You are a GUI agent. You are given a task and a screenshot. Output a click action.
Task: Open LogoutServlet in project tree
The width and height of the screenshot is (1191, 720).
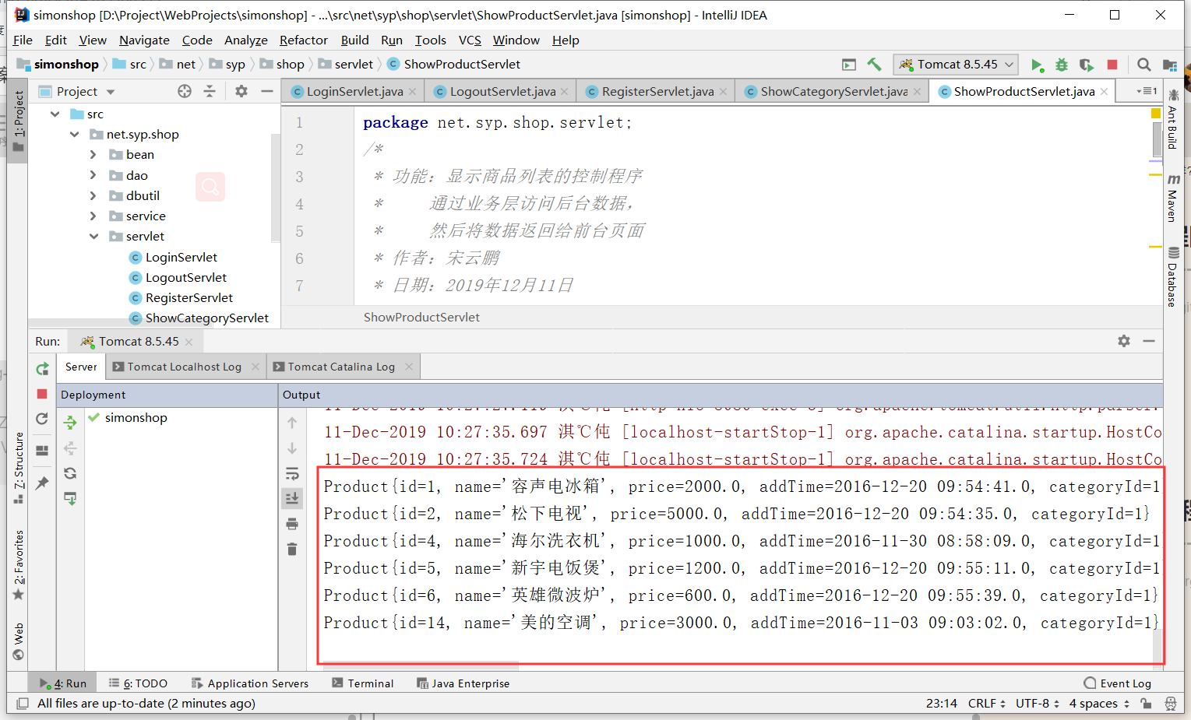[185, 278]
